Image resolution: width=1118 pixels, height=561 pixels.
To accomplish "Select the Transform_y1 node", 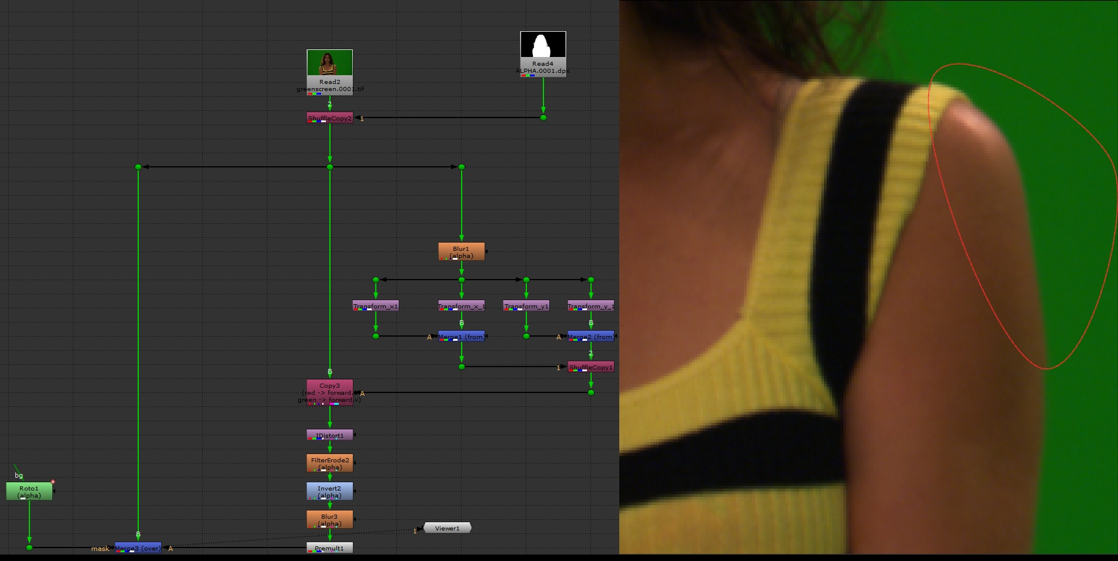I will (526, 306).
